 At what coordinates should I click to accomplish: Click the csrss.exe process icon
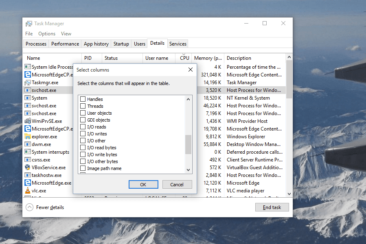pyautogui.click(x=28, y=159)
